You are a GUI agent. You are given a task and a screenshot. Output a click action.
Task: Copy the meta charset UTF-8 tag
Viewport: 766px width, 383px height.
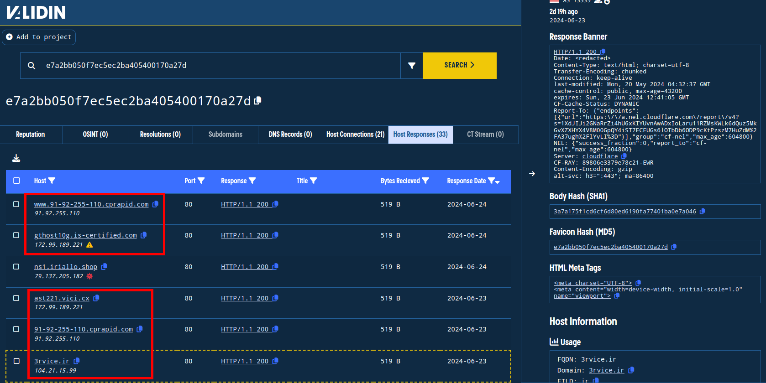638,283
